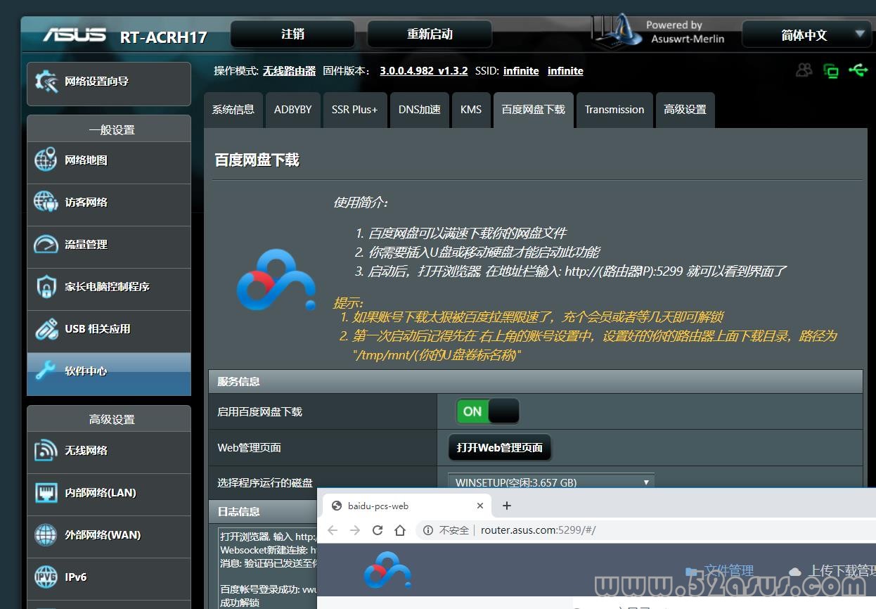The height and width of the screenshot is (609, 876).
Task: Open the 简体中文 language dropdown
Action: (x=806, y=34)
